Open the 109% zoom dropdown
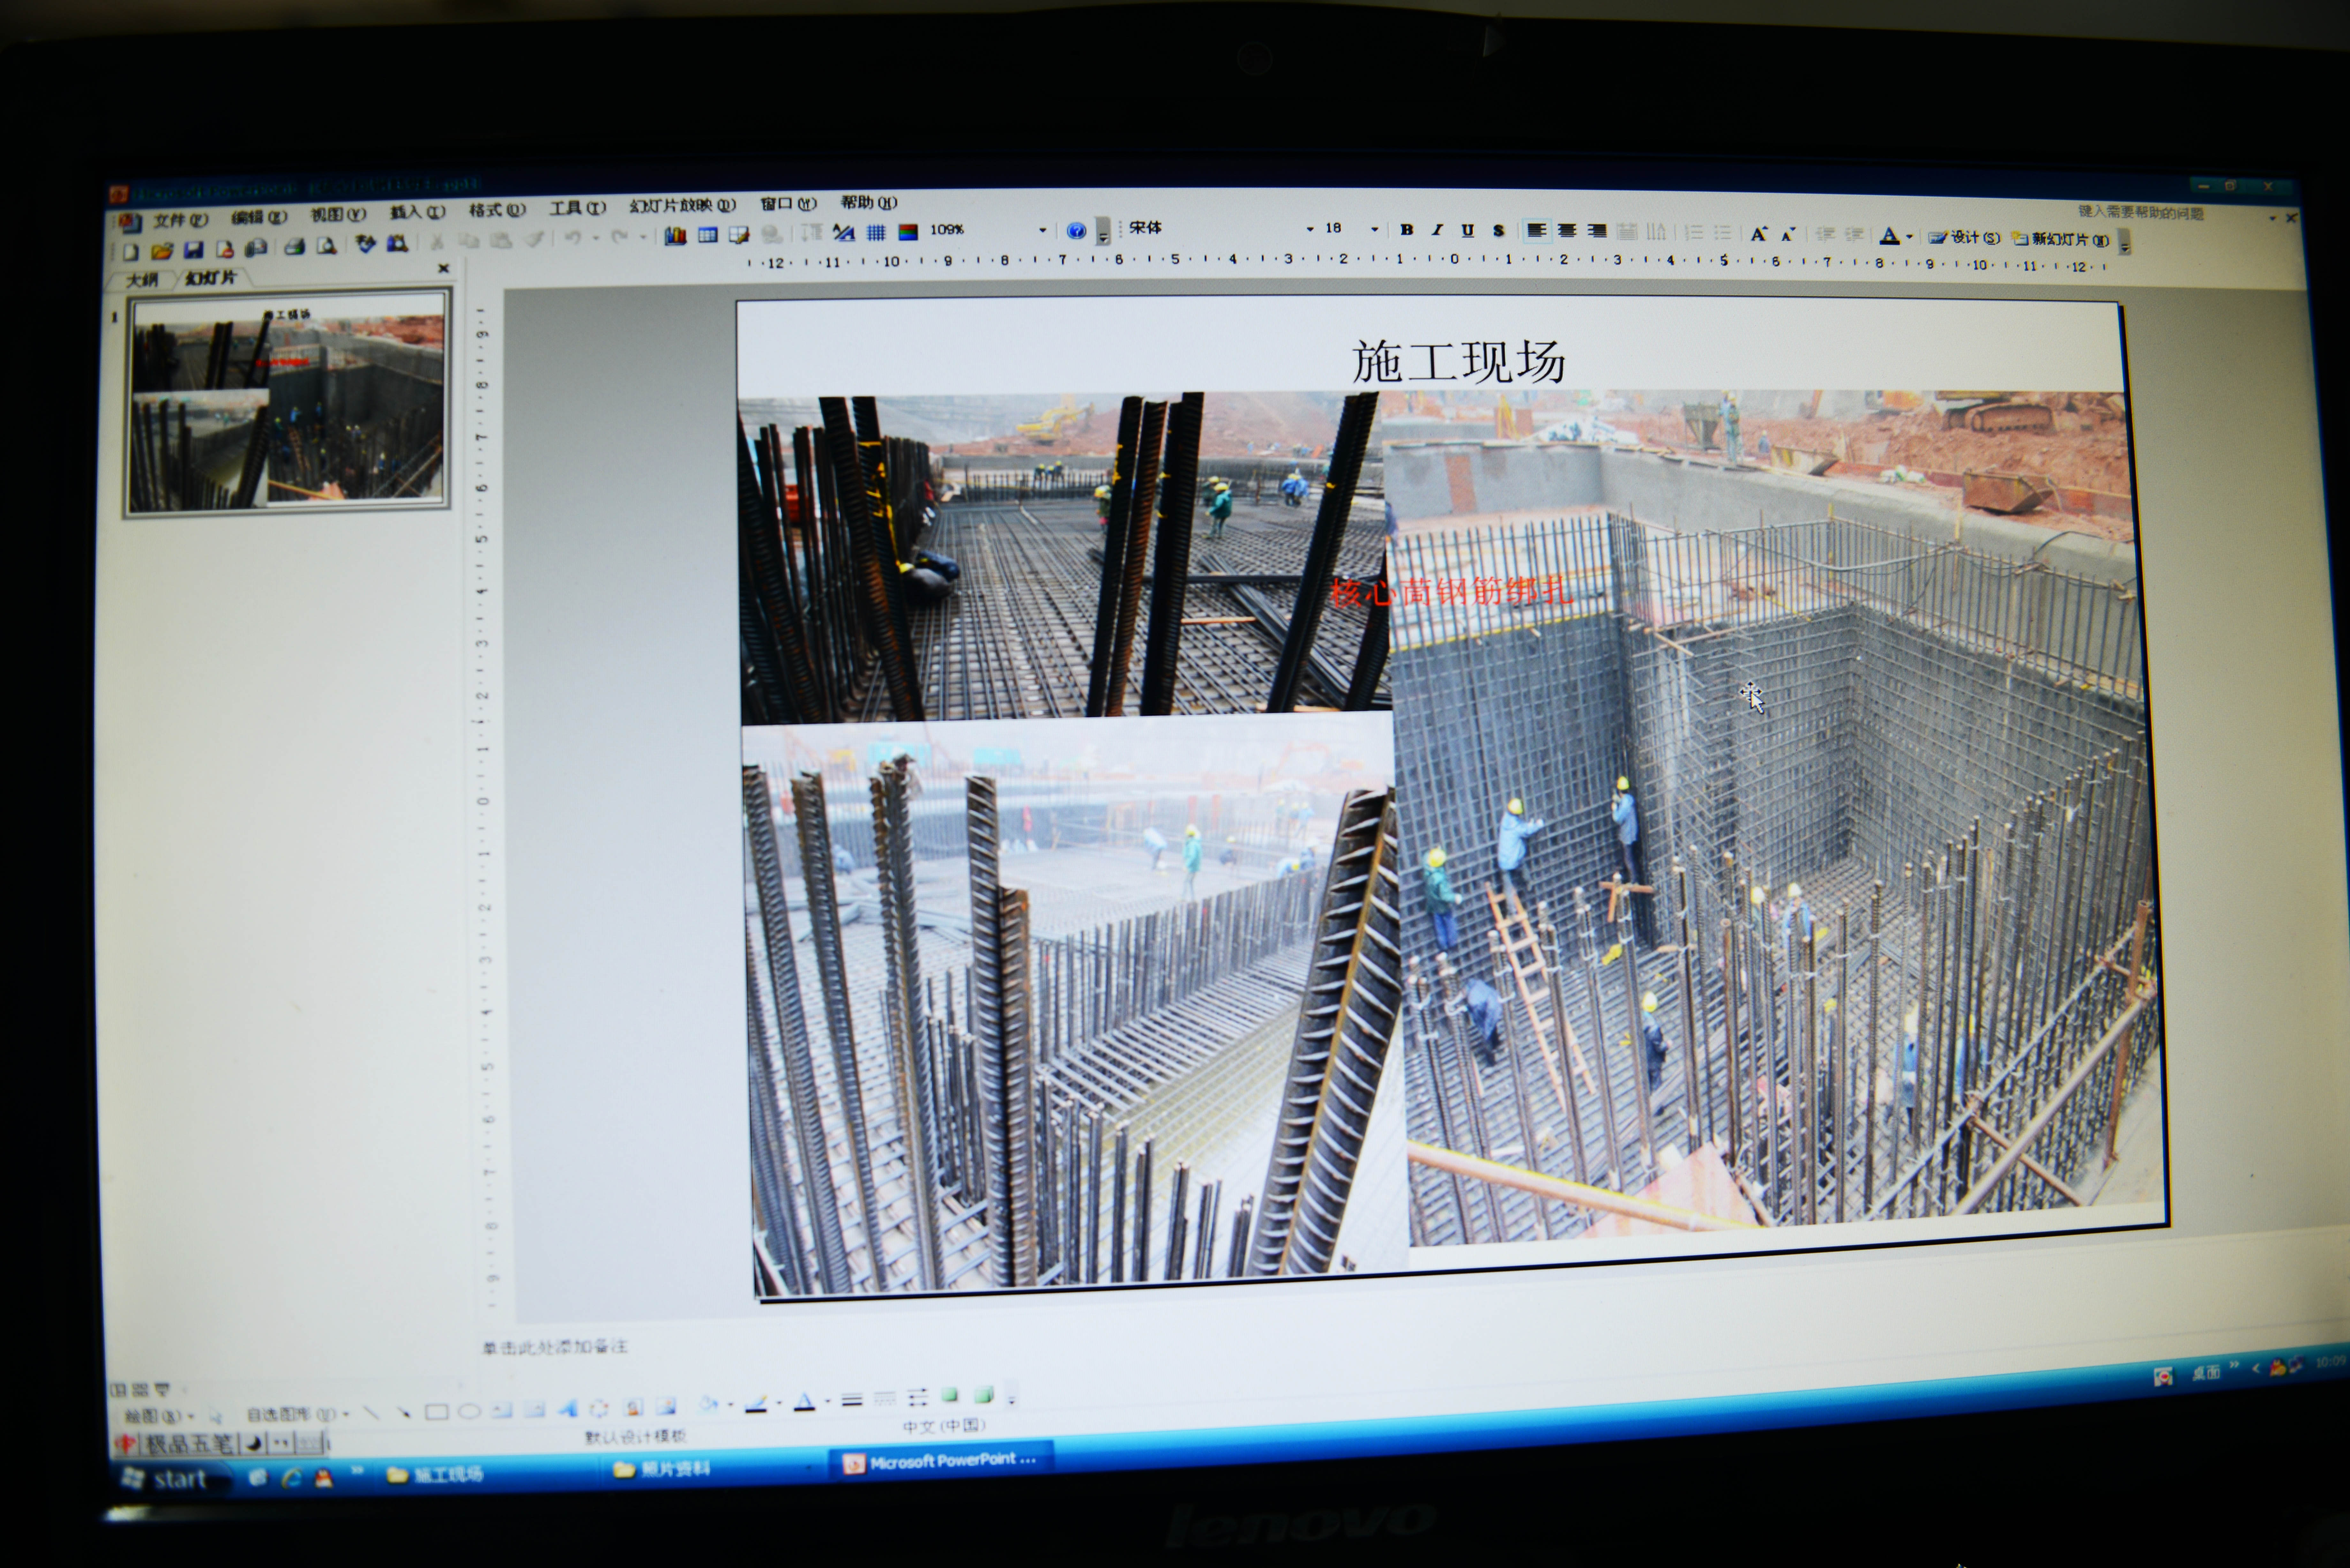The height and width of the screenshot is (1568, 2350). [1043, 230]
